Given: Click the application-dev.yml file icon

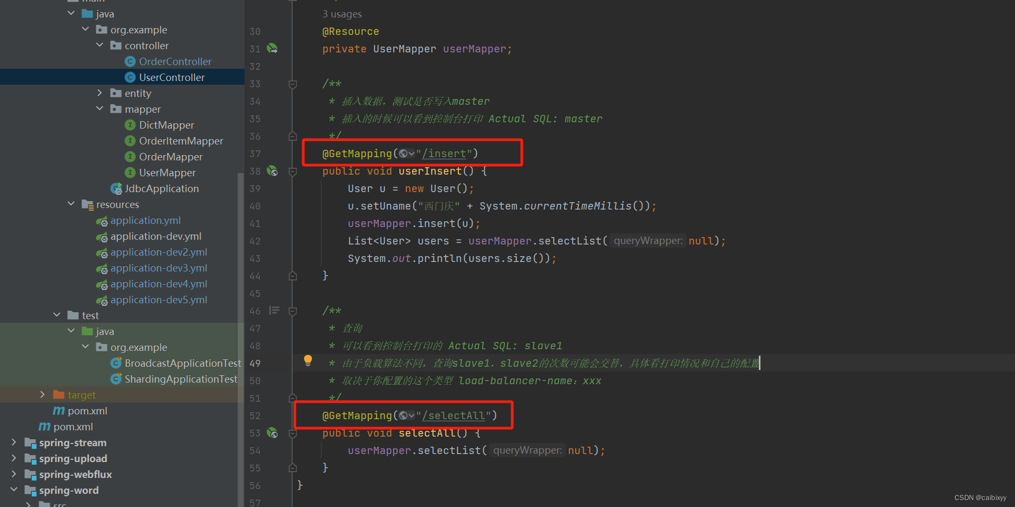Looking at the screenshot, I should (102, 237).
